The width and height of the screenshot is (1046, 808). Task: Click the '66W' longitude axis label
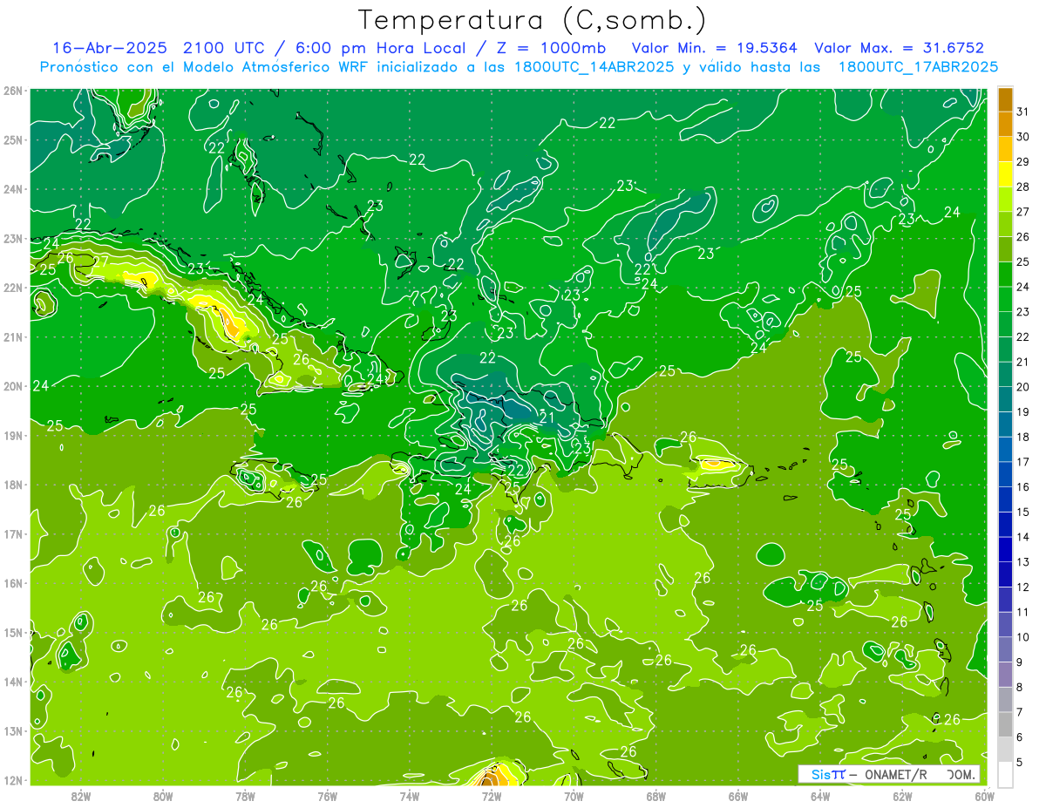click(x=738, y=796)
